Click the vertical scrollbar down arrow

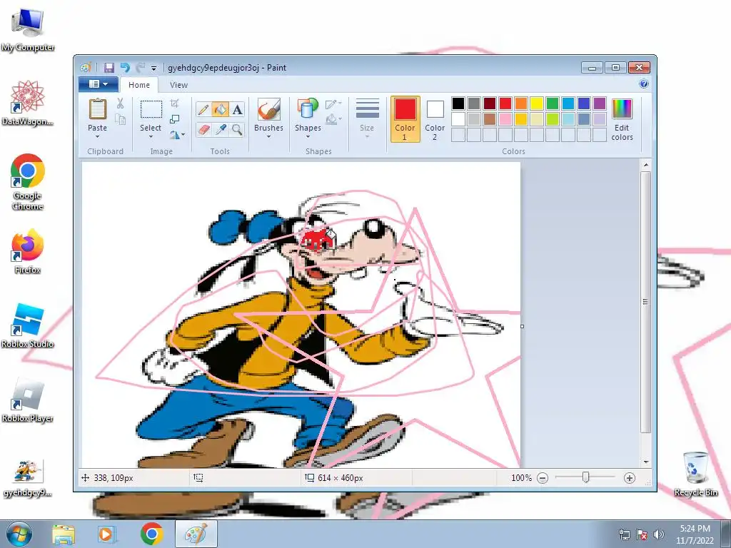pyautogui.click(x=645, y=462)
